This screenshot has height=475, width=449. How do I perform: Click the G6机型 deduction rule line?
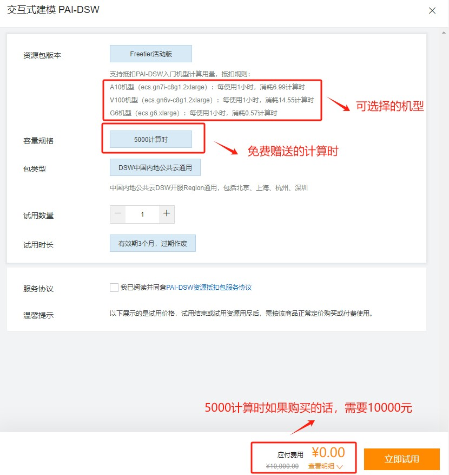click(x=193, y=113)
